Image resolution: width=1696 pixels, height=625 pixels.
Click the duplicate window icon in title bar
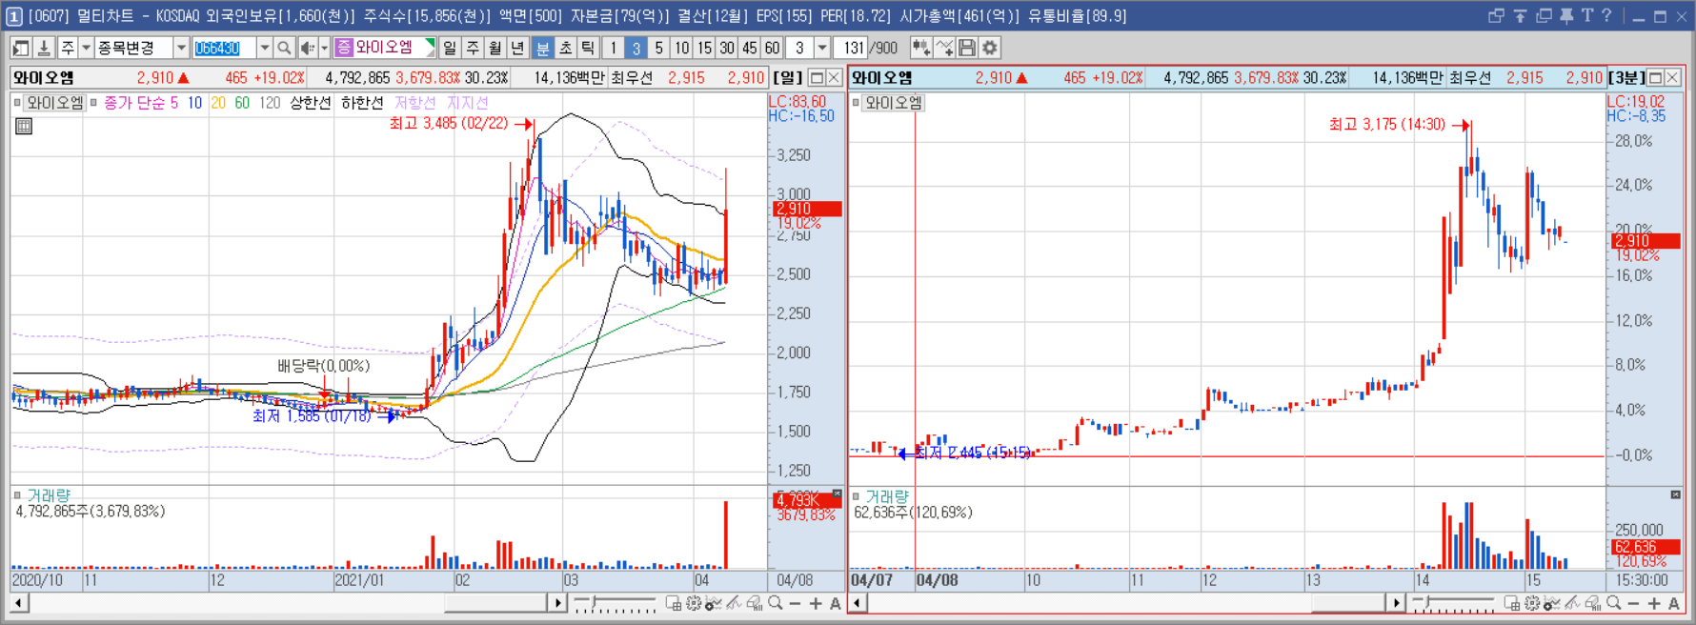(x=1544, y=16)
